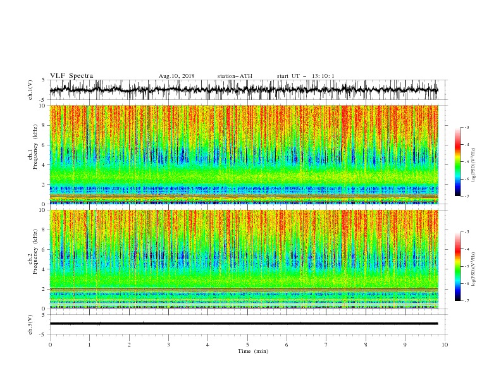The height and width of the screenshot is (387, 501).
Task: Click the "-3" tick on ch.2 color bar
Action: [x=466, y=232]
